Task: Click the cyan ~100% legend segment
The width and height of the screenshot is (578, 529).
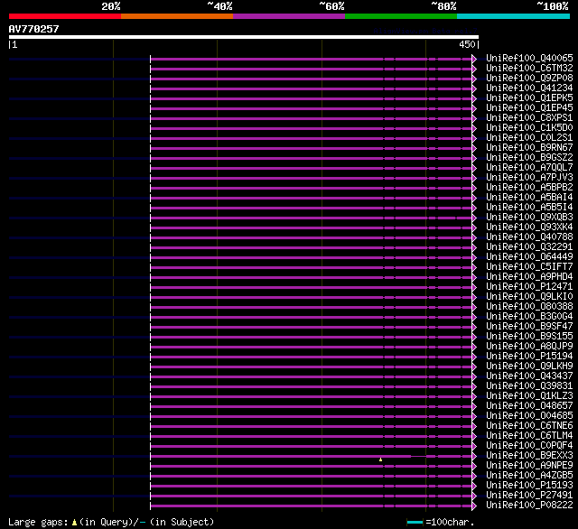Action: coord(514,16)
